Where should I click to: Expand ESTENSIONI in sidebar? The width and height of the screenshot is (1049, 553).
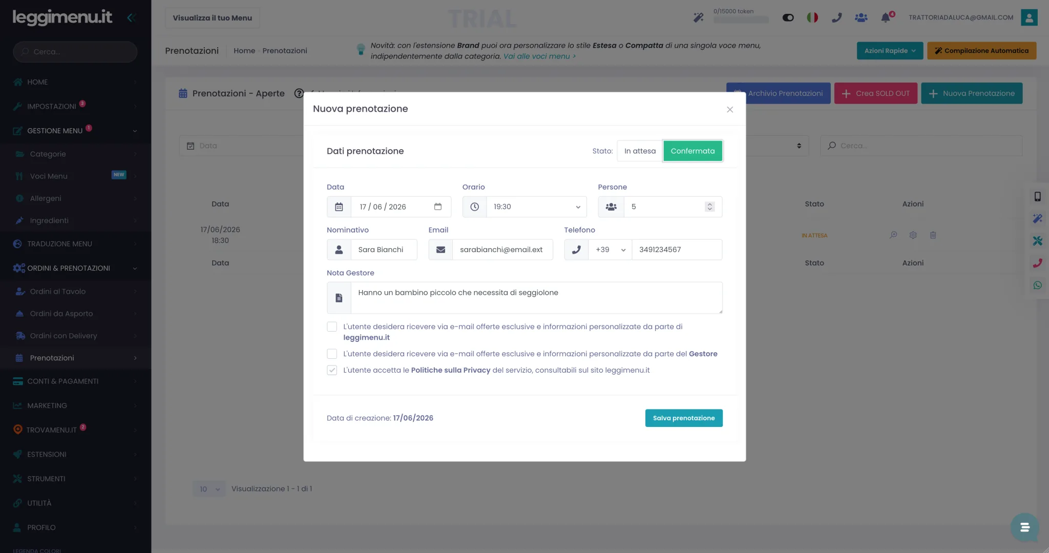pyautogui.click(x=75, y=454)
